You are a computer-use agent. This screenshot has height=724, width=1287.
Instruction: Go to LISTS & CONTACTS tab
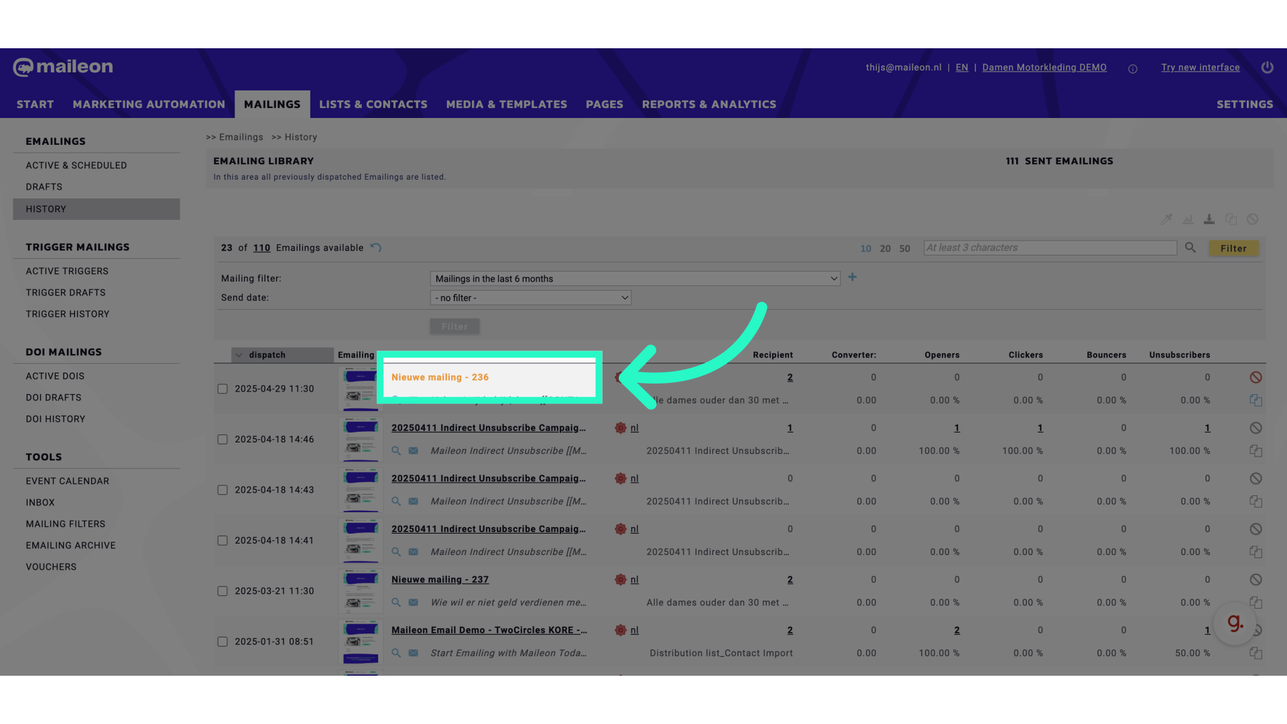[x=373, y=105]
